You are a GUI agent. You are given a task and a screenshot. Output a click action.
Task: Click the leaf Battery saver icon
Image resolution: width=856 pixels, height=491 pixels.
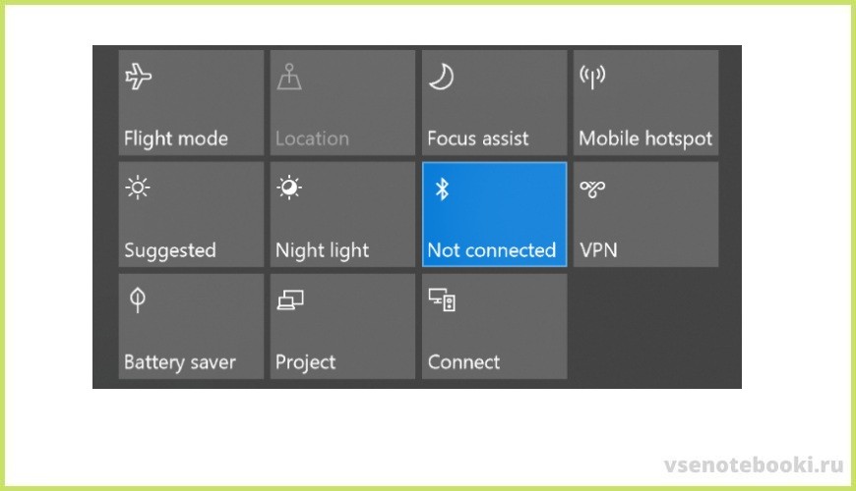click(138, 301)
